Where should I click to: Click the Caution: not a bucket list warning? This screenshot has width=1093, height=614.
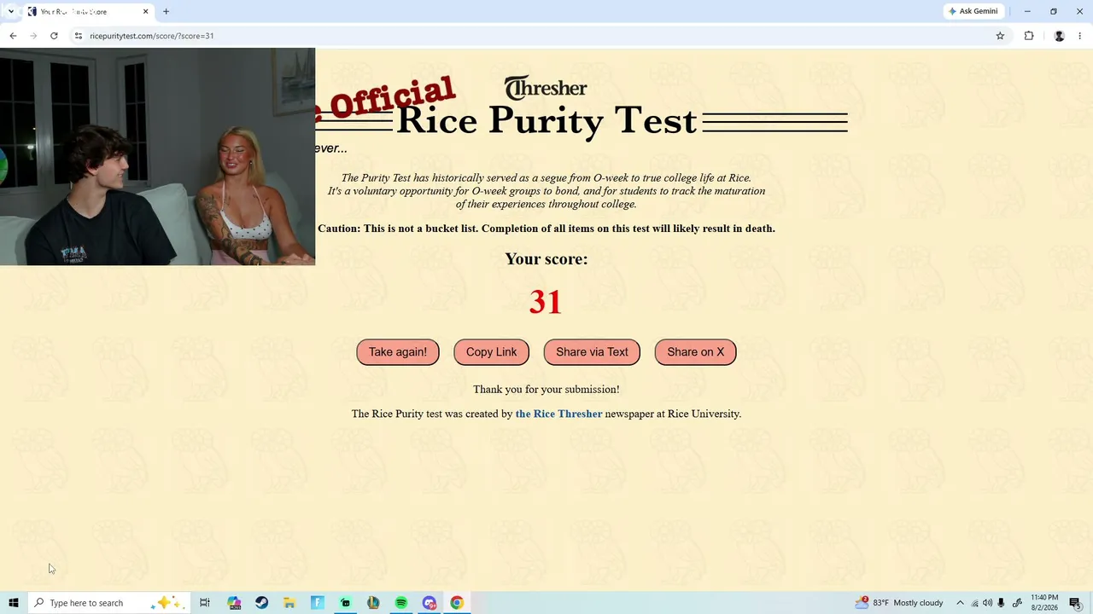pyautogui.click(x=546, y=229)
